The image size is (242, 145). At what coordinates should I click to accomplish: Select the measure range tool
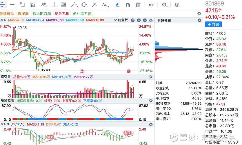[151, 5]
